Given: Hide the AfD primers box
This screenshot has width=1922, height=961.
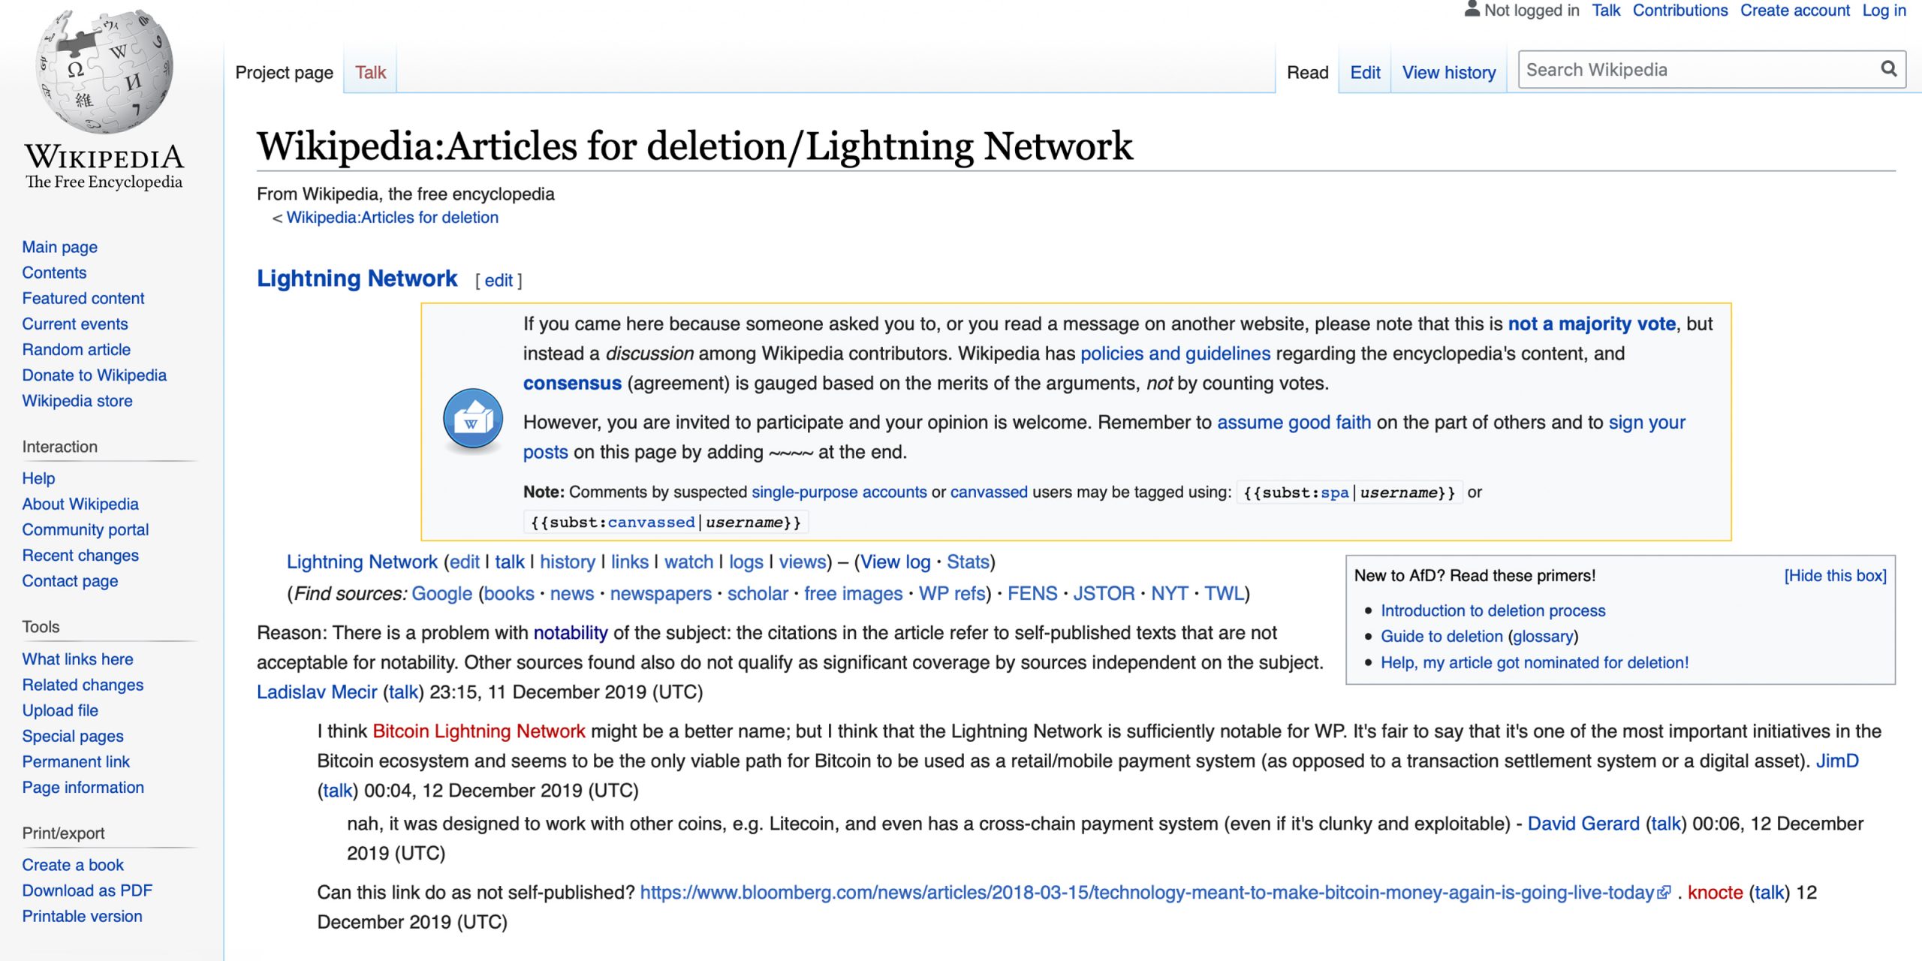Looking at the screenshot, I should (1834, 576).
